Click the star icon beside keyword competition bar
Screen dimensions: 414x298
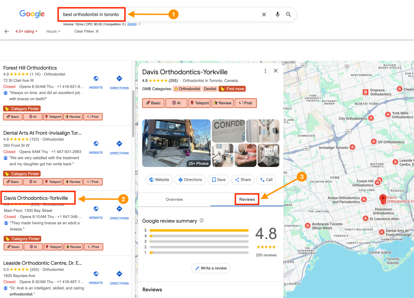pyautogui.click(x=139, y=24)
